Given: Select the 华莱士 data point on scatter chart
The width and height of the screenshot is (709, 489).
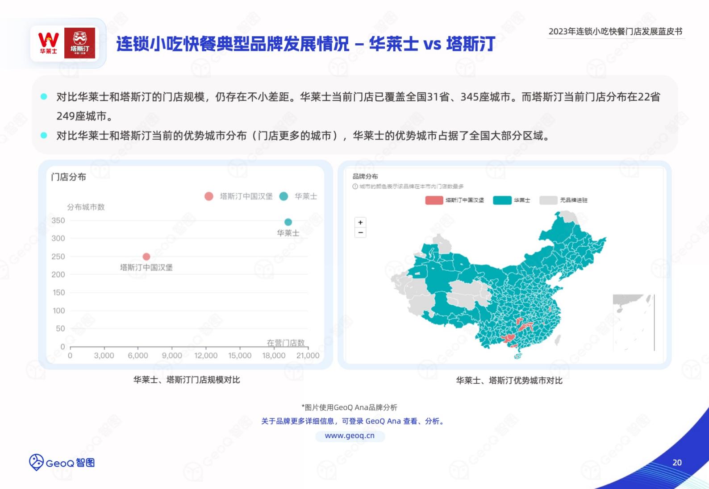Looking at the screenshot, I should pyautogui.click(x=288, y=222).
